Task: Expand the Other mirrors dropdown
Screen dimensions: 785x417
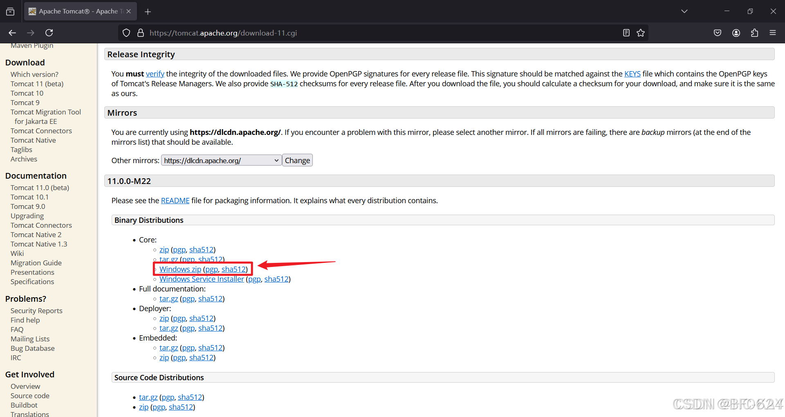Action: [x=221, y=160]
